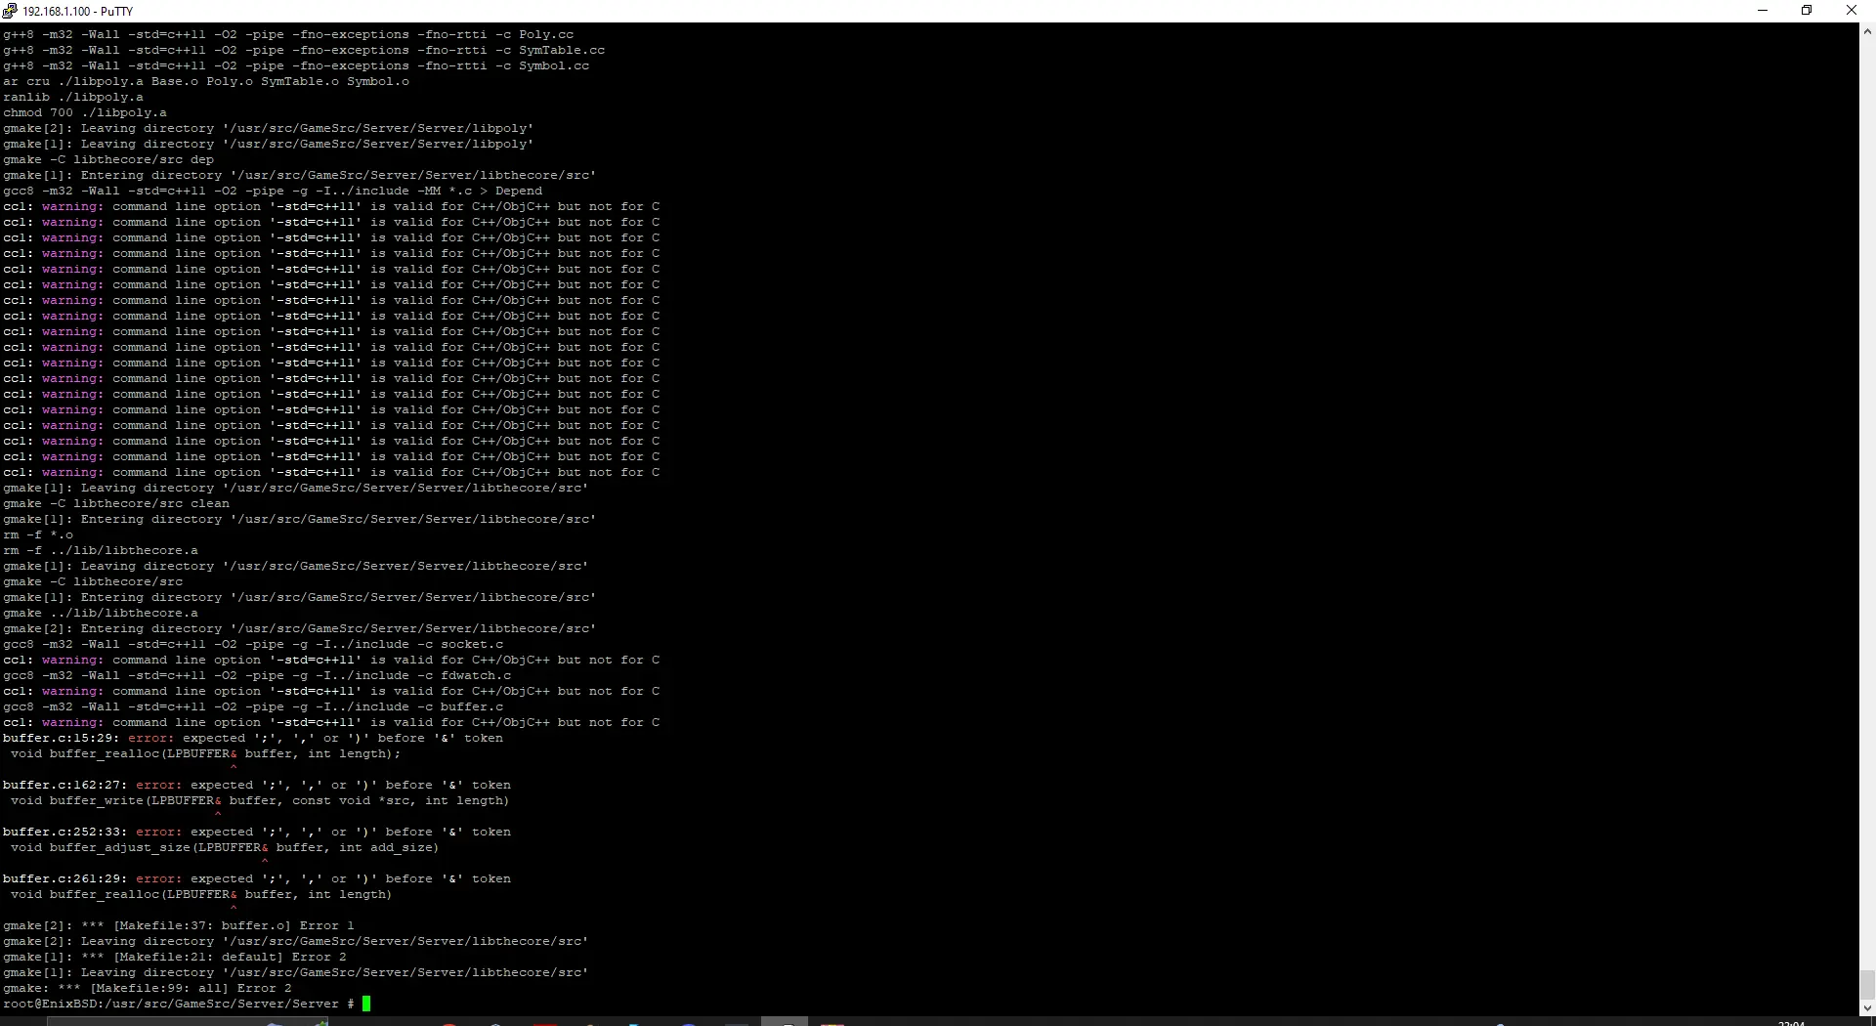Click 'rm -f ../lib/libthecore.a' line
Viewport: 1876px width, 1026px height.
click(101, 550)
